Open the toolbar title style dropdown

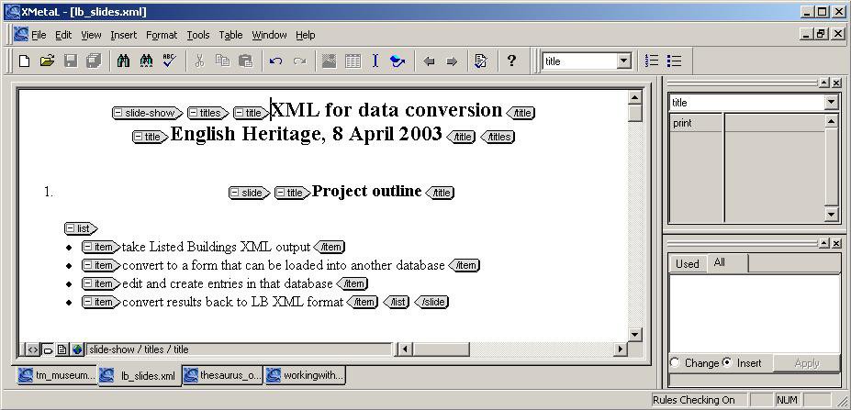624,61
